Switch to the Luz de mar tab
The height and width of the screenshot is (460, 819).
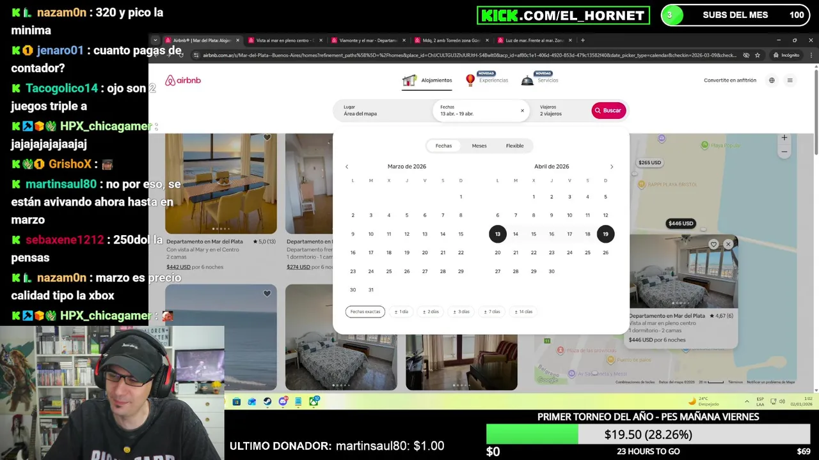click(534, 40)
